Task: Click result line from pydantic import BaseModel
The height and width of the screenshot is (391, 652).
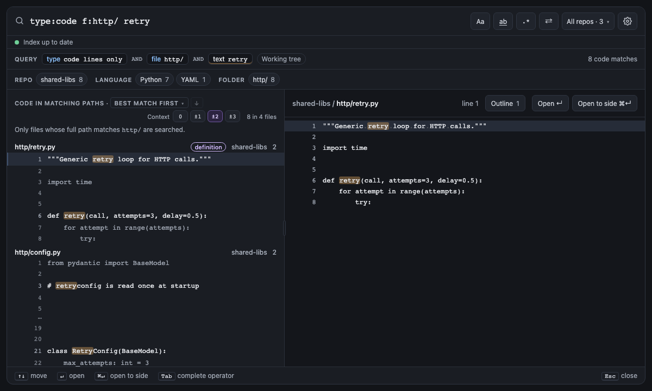Action: tap(146, 263)
